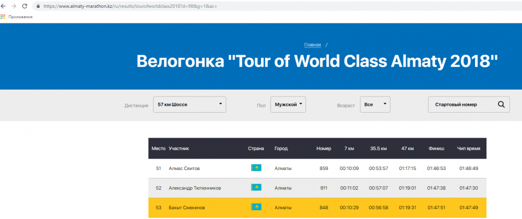Click the padlock site security icon
Screen dimensions: 522x219
pos(38,6)
